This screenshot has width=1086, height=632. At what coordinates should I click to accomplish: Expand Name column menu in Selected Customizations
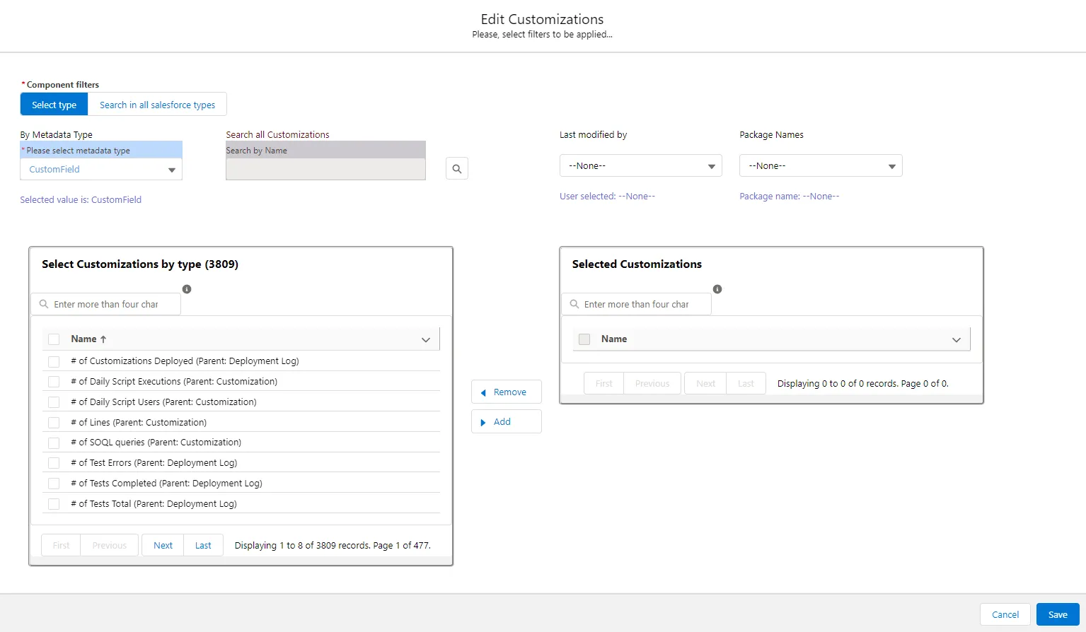point(957,339)
